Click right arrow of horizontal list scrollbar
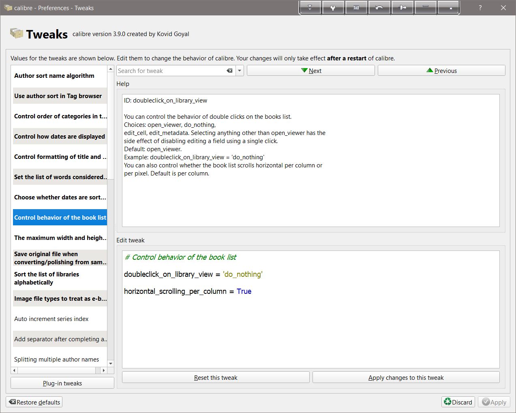This screenshot has height=413, width=516. (x=104, y=370)
